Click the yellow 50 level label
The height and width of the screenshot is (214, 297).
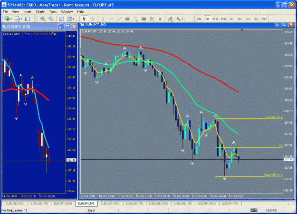[x=281, y=146]
